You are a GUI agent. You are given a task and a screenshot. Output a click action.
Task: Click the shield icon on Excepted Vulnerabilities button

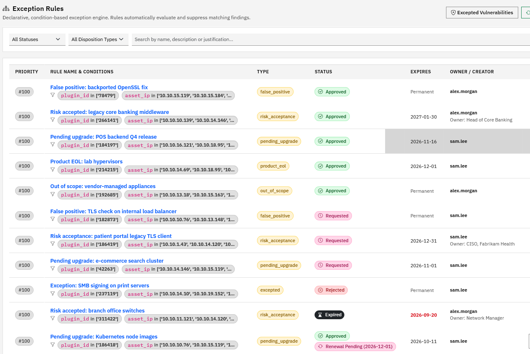click(x=453, y=13)
